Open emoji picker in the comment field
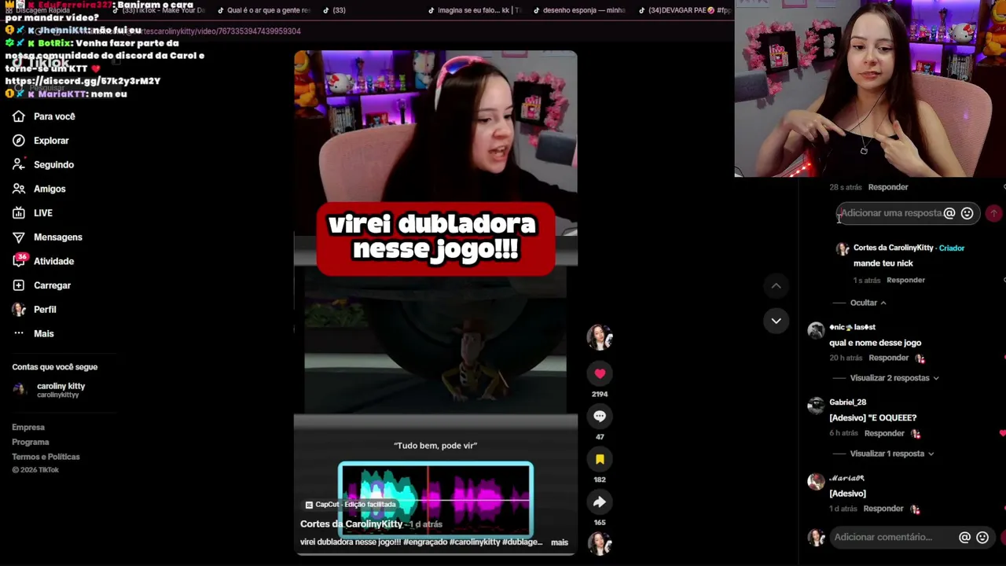This screenshot has width=1006, height=566. [x=982, y=538]
